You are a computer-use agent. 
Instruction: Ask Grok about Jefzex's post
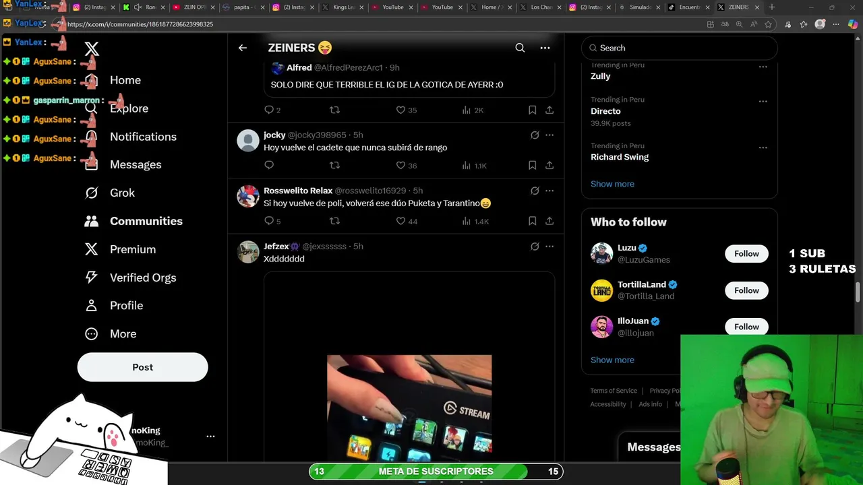coord(535,247)
